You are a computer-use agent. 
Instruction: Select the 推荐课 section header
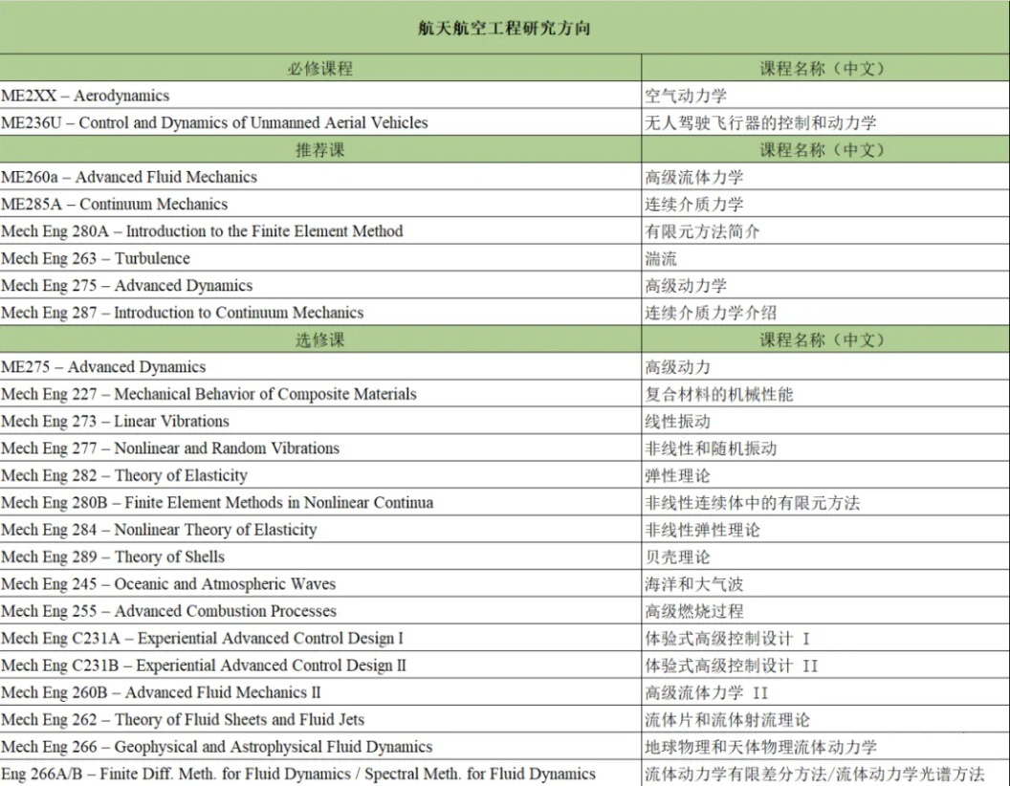[x=320, y=150]
